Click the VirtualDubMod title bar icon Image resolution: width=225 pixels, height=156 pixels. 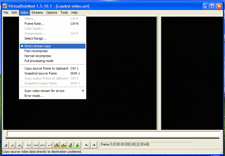pyautogui.click(x=5, y=6)
